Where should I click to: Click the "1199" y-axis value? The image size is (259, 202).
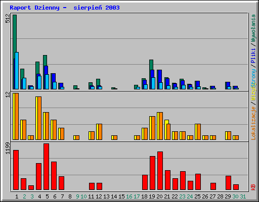(x=8, y=148)
